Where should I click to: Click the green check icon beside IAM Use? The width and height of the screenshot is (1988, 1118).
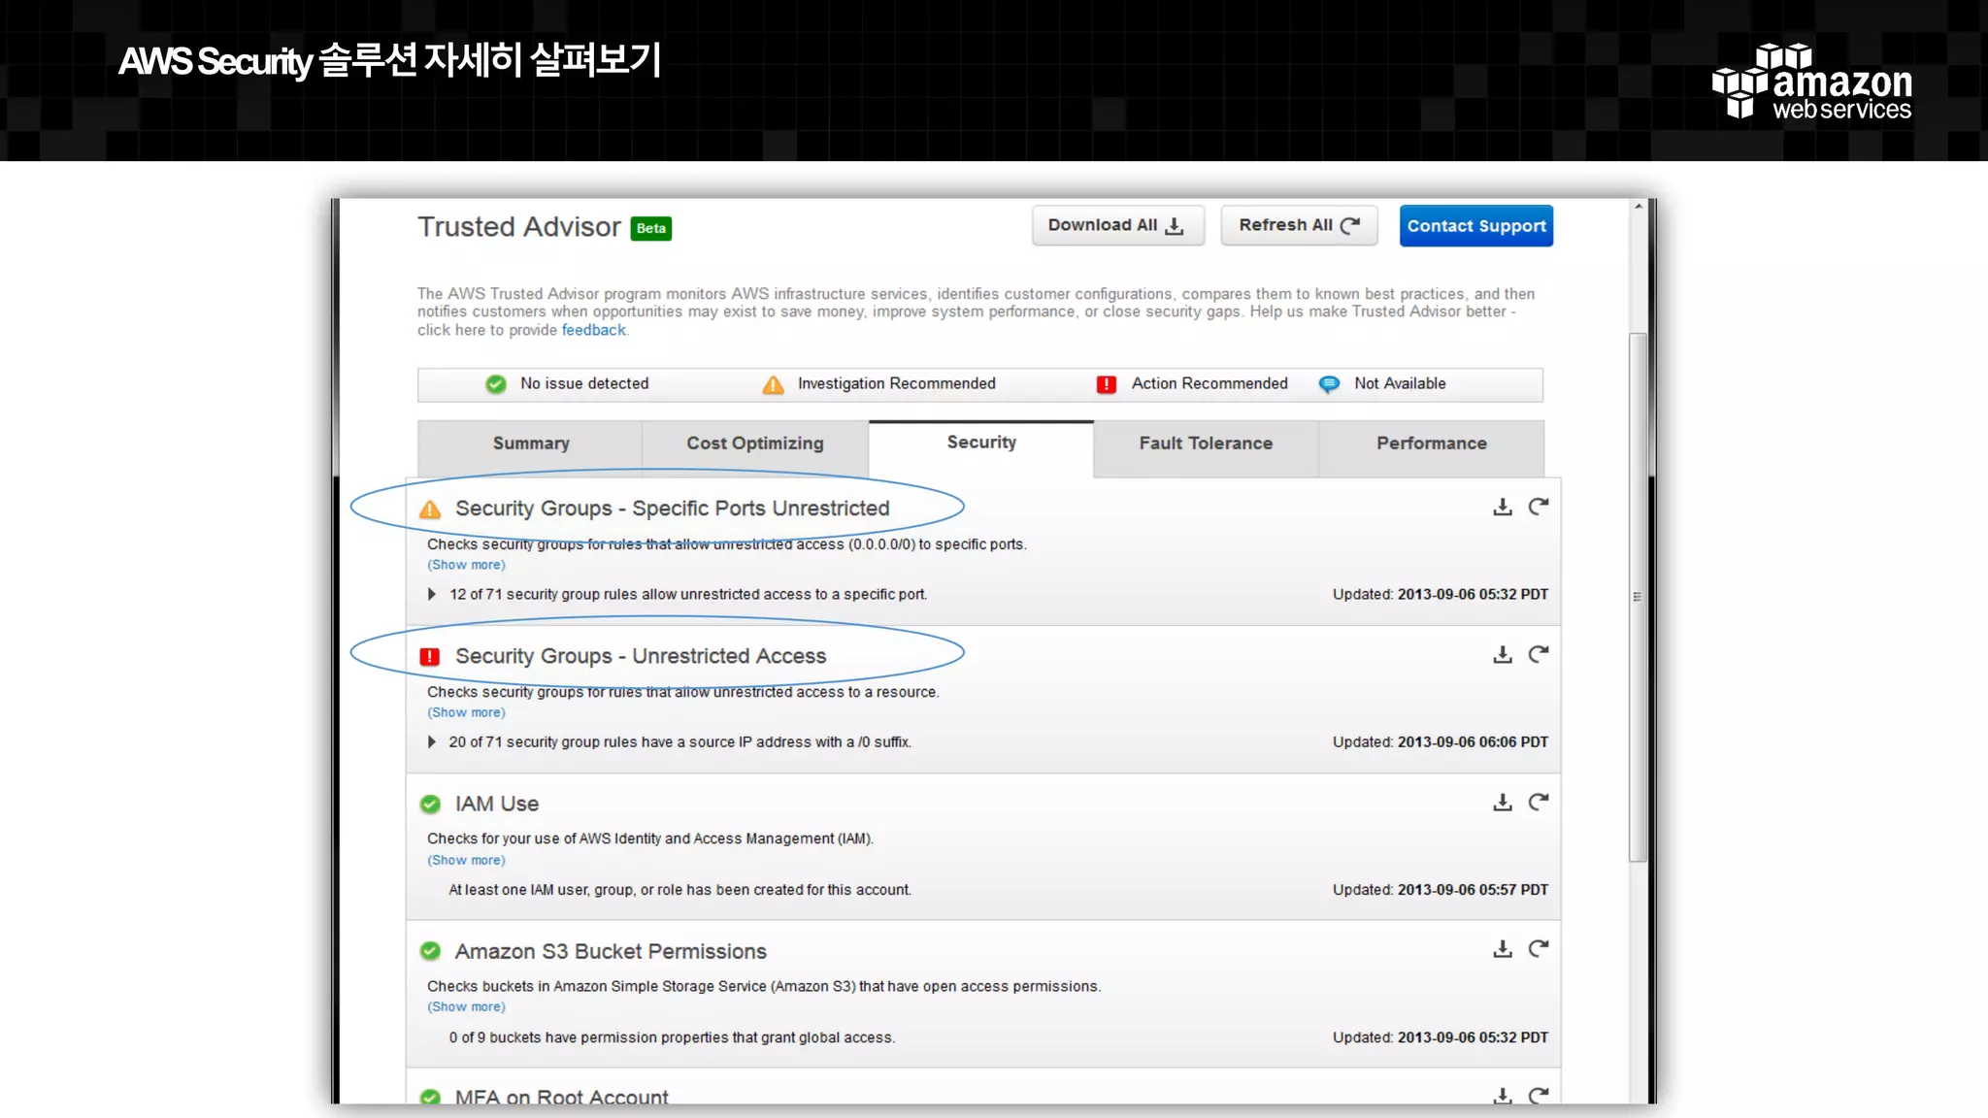(430, 805)
